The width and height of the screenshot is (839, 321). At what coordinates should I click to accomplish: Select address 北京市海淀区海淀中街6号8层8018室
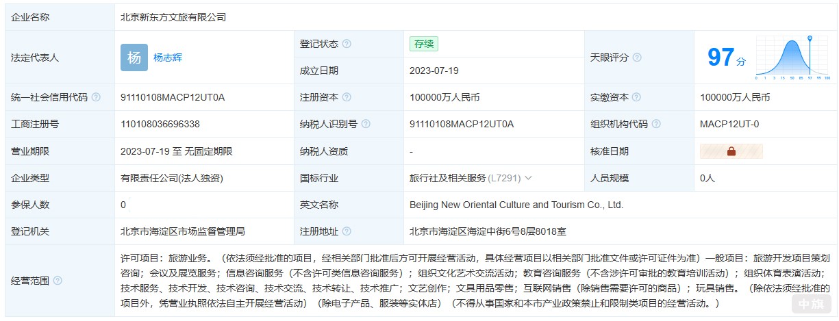point(488,231)
